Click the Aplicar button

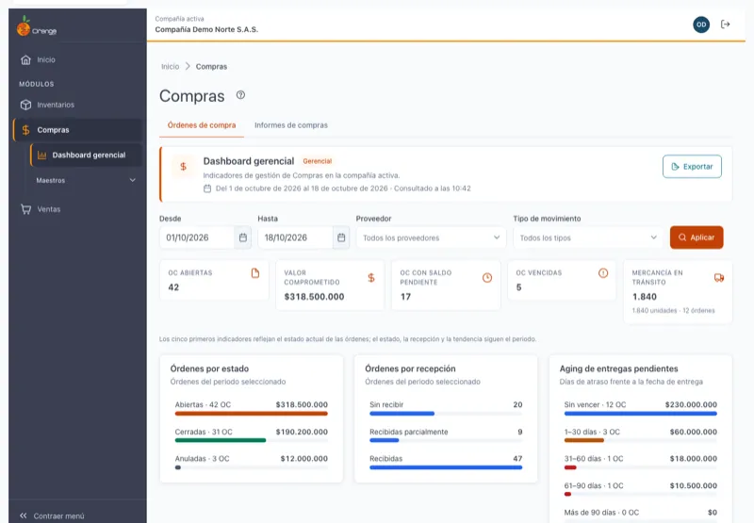pos(697,237)
